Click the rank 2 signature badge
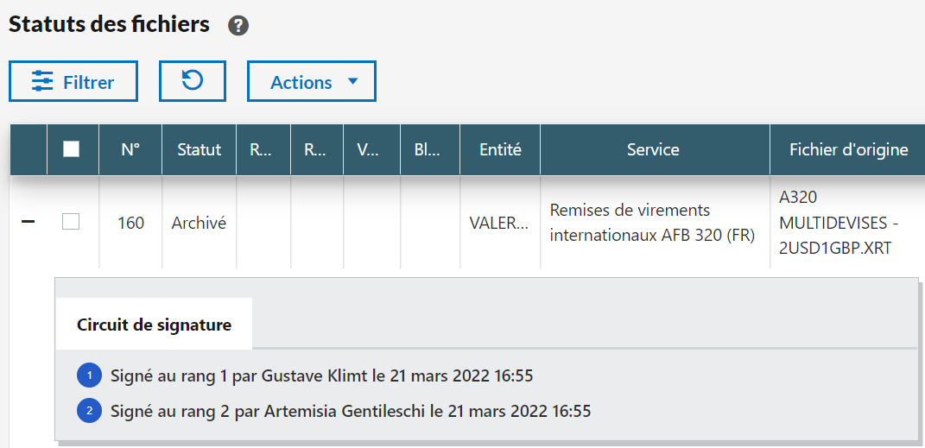Screen dimensions: 925x448 pos(89,411)
